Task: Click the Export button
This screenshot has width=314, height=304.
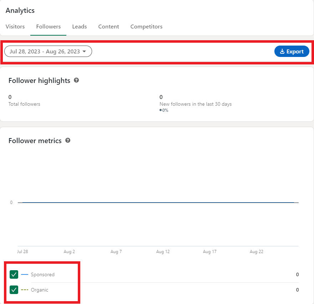Action: point(292,51)
